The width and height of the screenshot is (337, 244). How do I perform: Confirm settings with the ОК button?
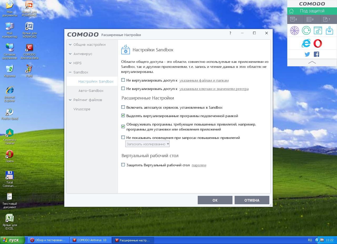(215, 200)
